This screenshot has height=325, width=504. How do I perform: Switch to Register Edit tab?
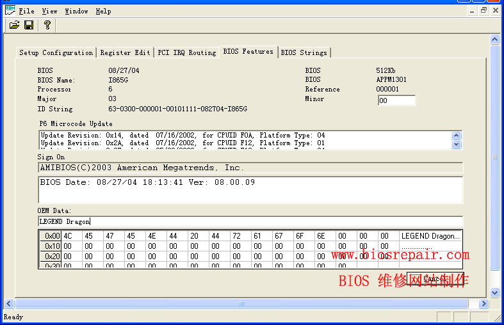[125, 52]
